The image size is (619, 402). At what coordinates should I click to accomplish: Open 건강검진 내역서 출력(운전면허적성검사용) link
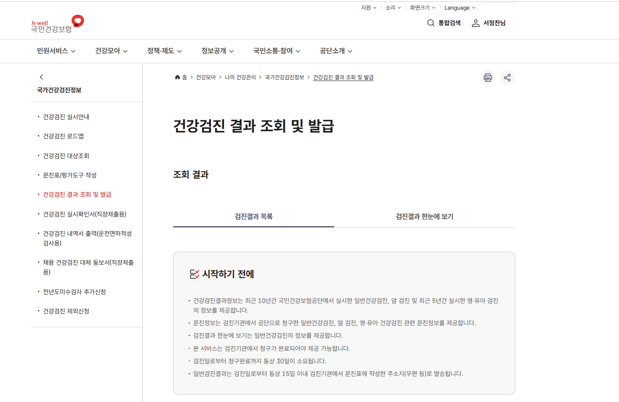pyautogui.click(x=87, y=238)
